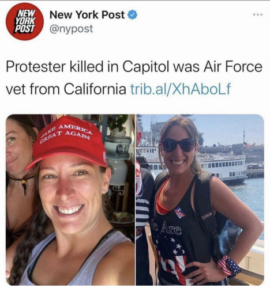Tap the red circular NY Post logo
This screenshot has width=270, height=288.
(x=24, y=22)
